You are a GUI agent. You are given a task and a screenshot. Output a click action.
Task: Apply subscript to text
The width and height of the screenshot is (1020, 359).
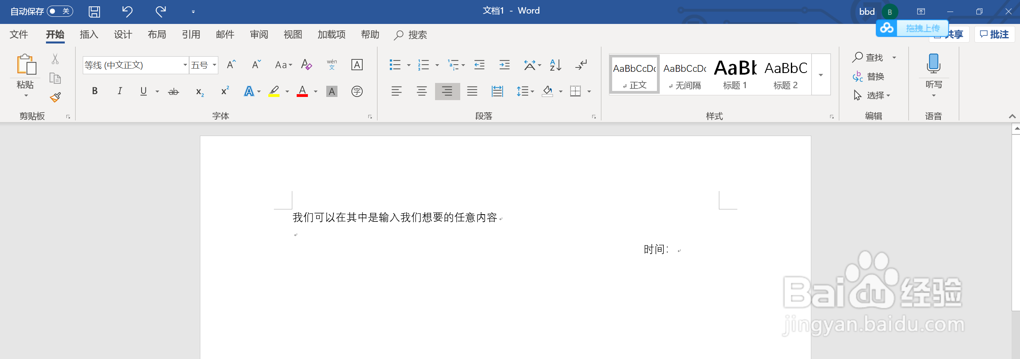tap(200, 91)
